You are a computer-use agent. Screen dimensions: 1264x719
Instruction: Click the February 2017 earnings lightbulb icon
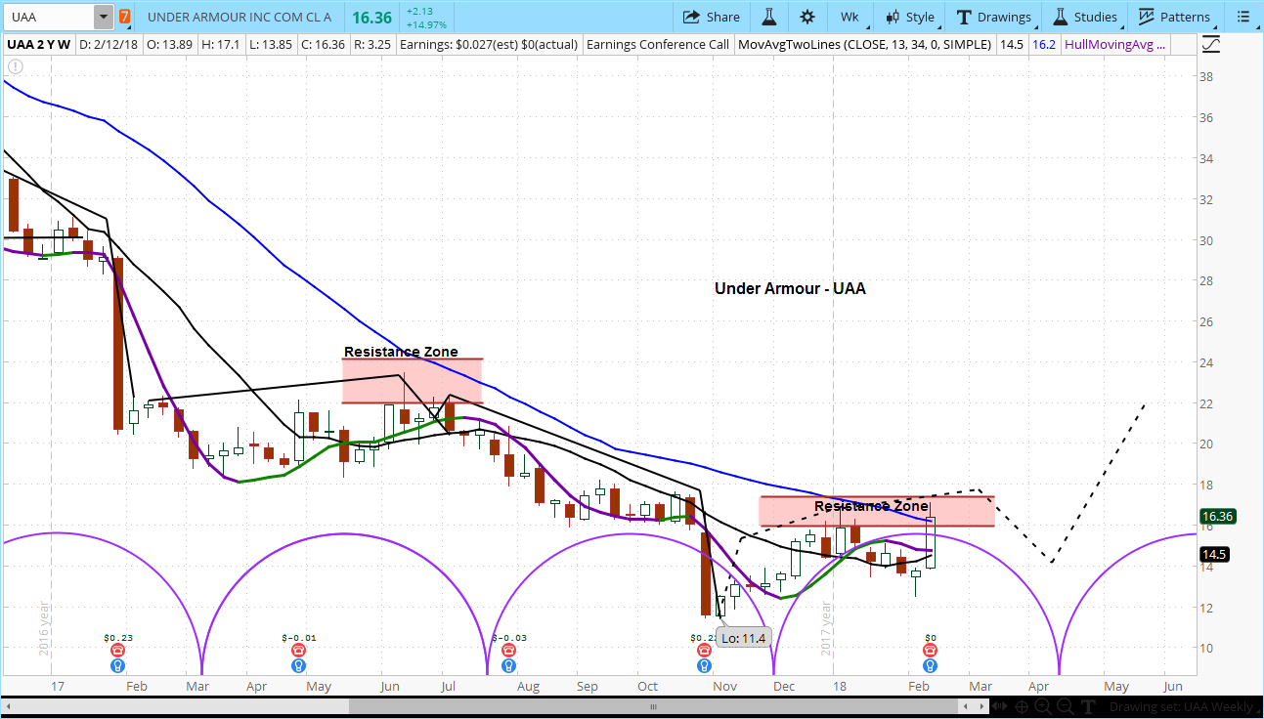(x=117, y=665)
